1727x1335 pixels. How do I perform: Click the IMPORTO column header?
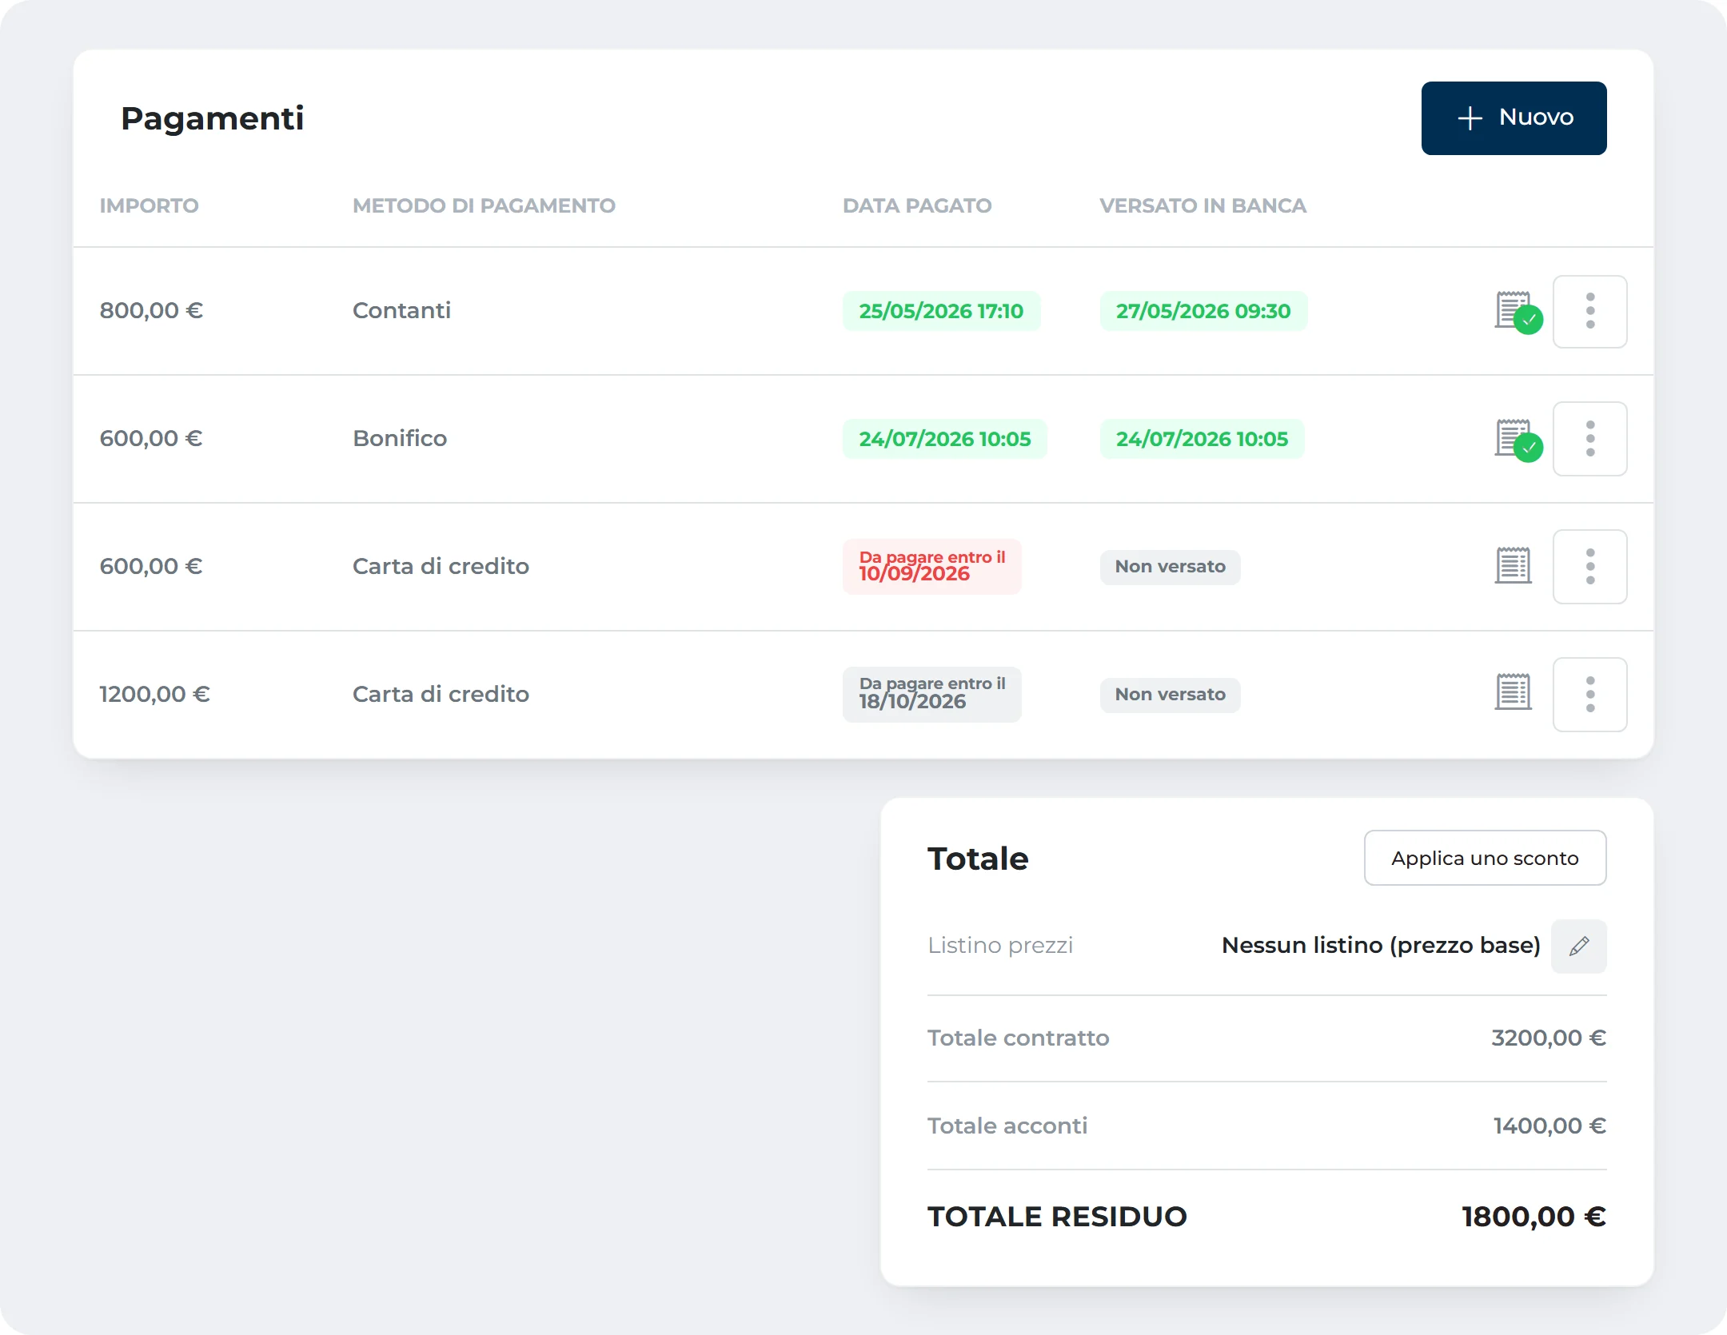(149, 205)
